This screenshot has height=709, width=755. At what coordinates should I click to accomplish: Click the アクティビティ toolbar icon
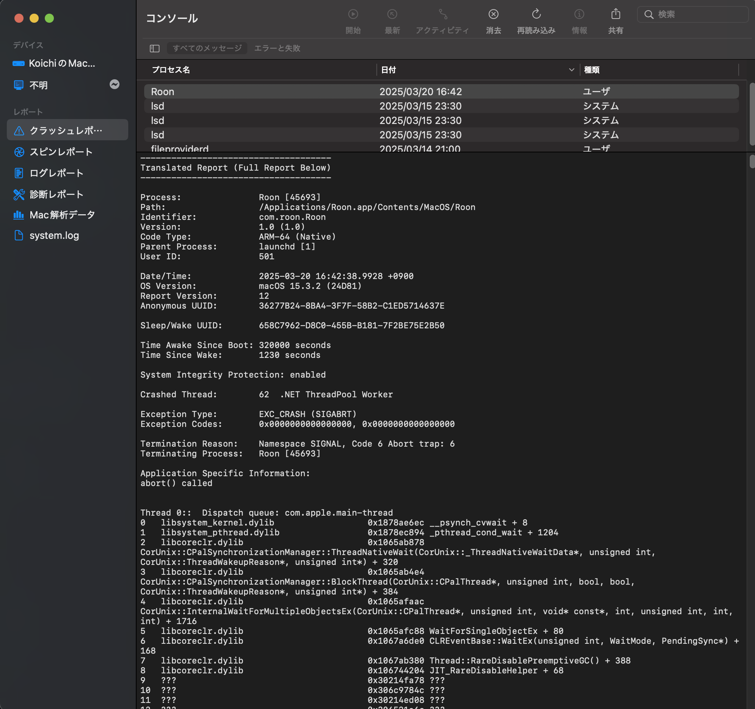coord(442,14)
